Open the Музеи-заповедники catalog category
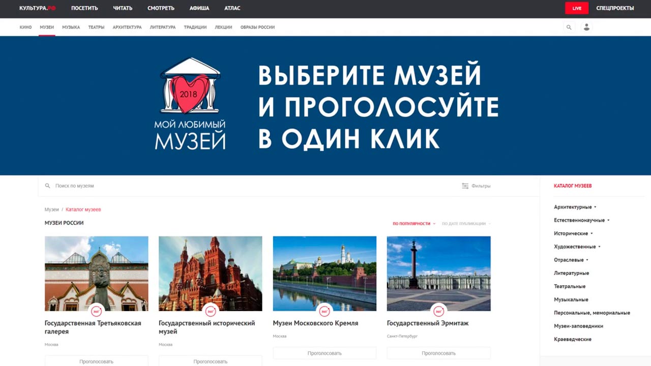The height and width of the screenshot is (366, 651). [x=579, y=326]
